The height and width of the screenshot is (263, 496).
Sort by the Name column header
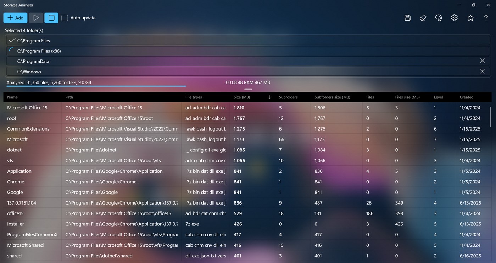pyautogui.click(x=12, y=97)
